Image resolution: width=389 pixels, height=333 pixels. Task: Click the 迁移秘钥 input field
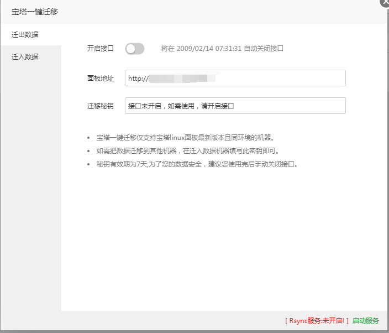click(x=235, y=106)
